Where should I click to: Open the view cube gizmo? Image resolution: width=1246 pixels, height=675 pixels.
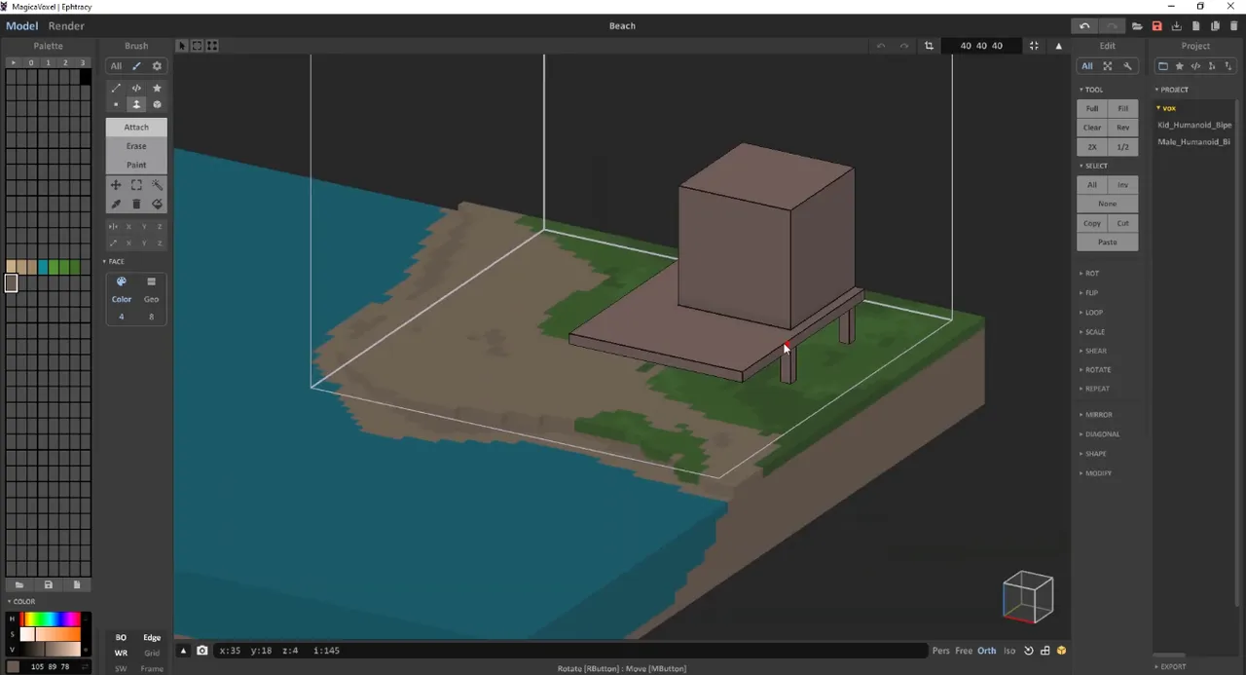pos(1029,596)
